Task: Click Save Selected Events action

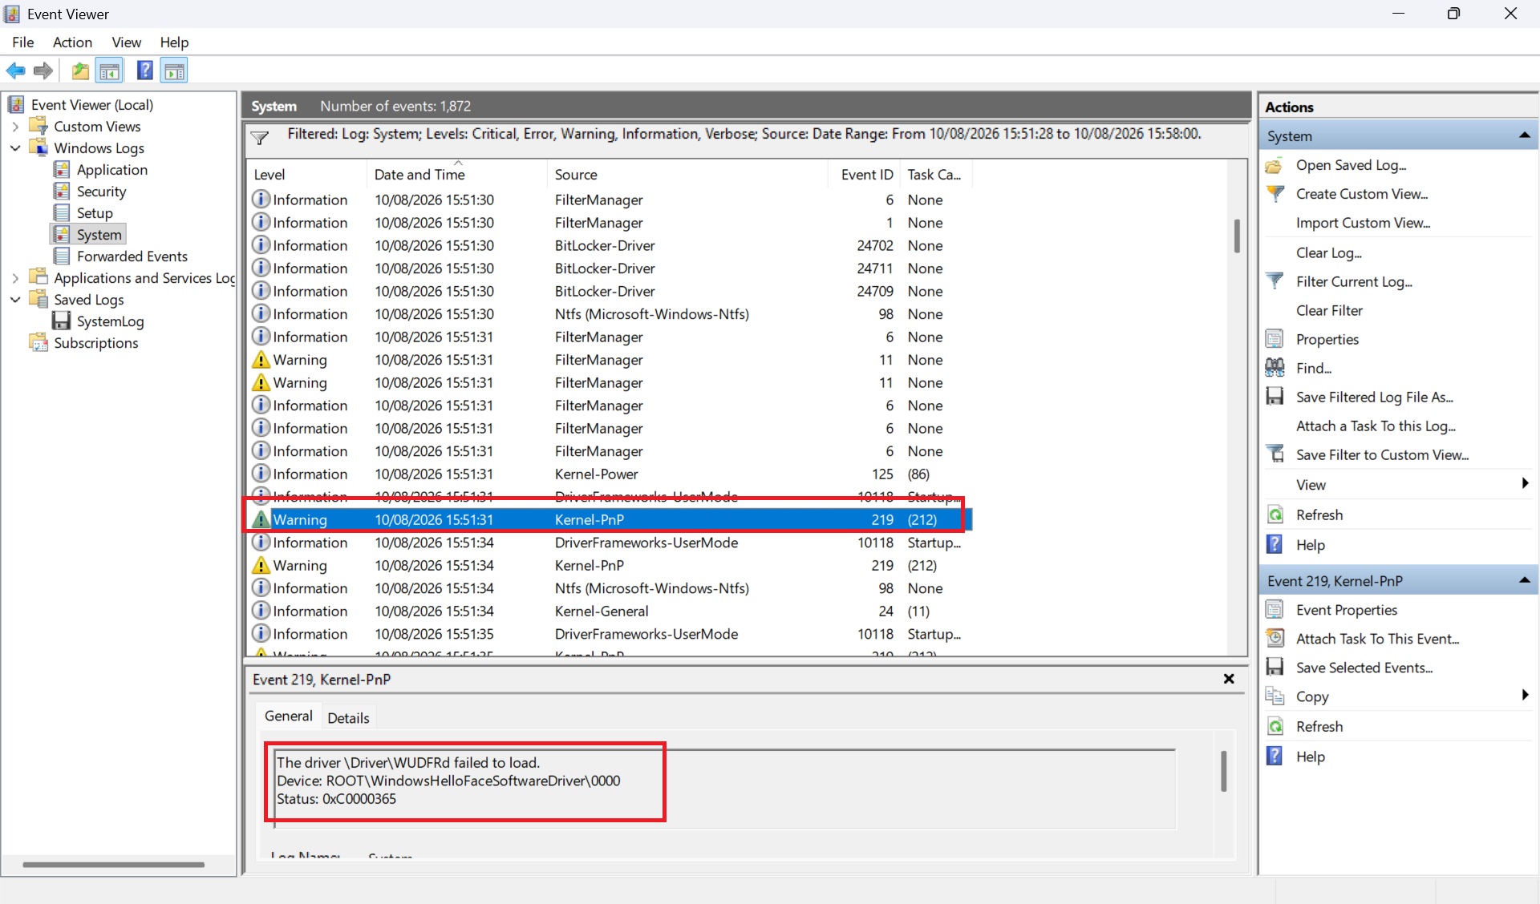Action: click(1364, 668)
